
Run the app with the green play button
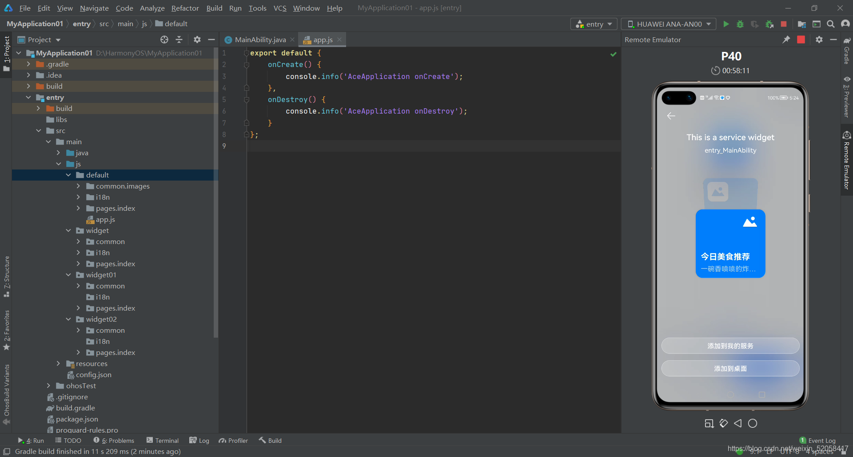tap(726, 24)
